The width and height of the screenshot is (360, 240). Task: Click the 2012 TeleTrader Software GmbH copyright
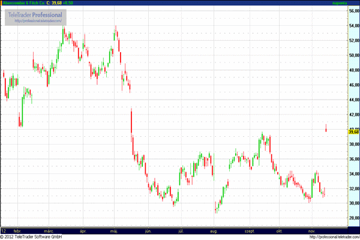(x=32, y=237)
